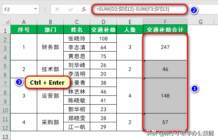Click inside the formula bar text
Image resolution: width=218 pixels, height=140 pixels.
(133, 9)
